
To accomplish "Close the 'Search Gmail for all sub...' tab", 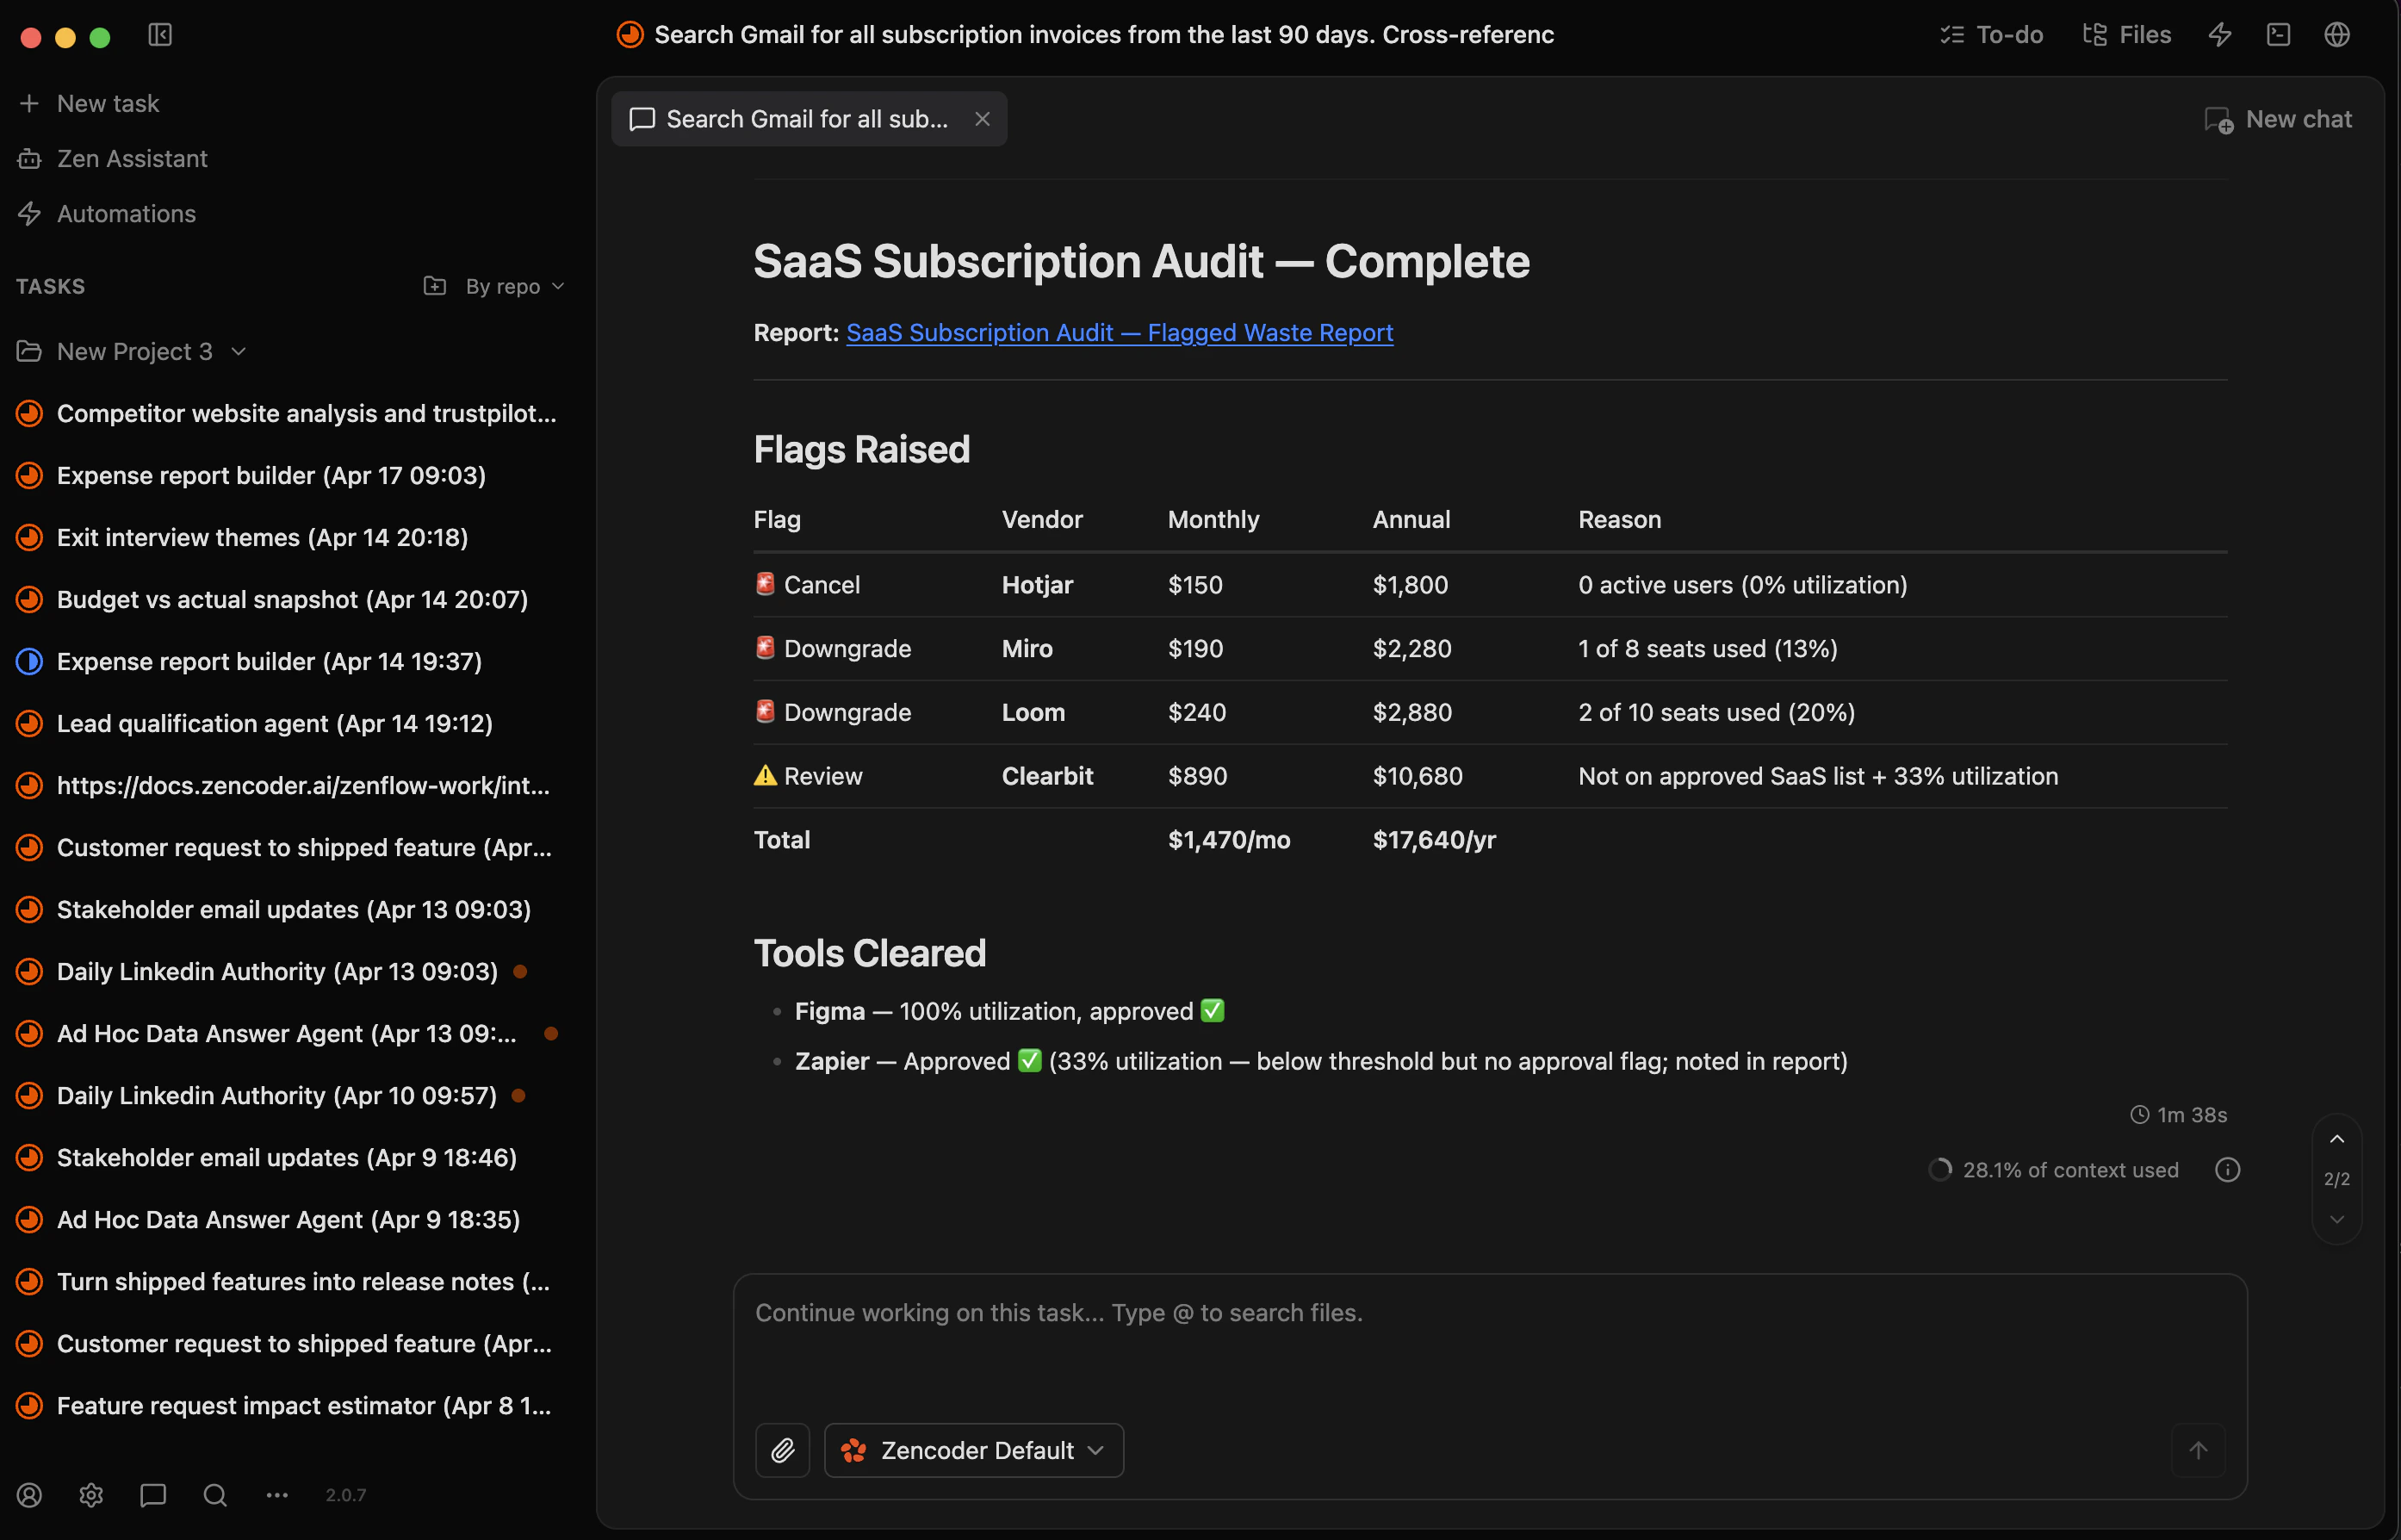I will [983, 119].
